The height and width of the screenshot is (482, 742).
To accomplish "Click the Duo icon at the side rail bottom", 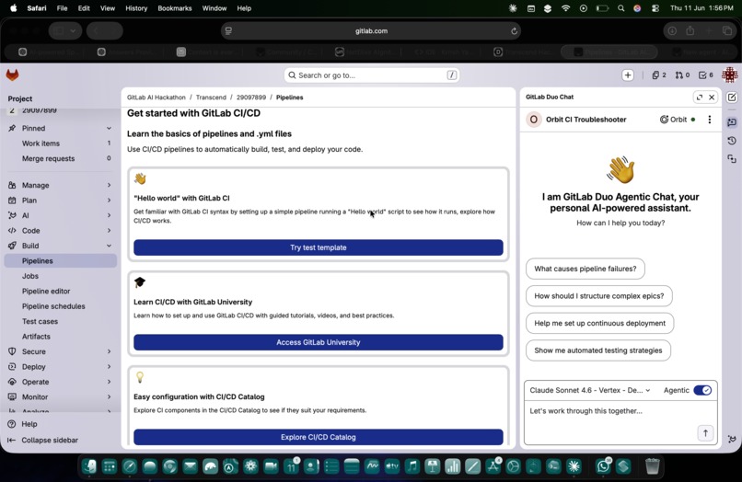I will coord(732,439).
